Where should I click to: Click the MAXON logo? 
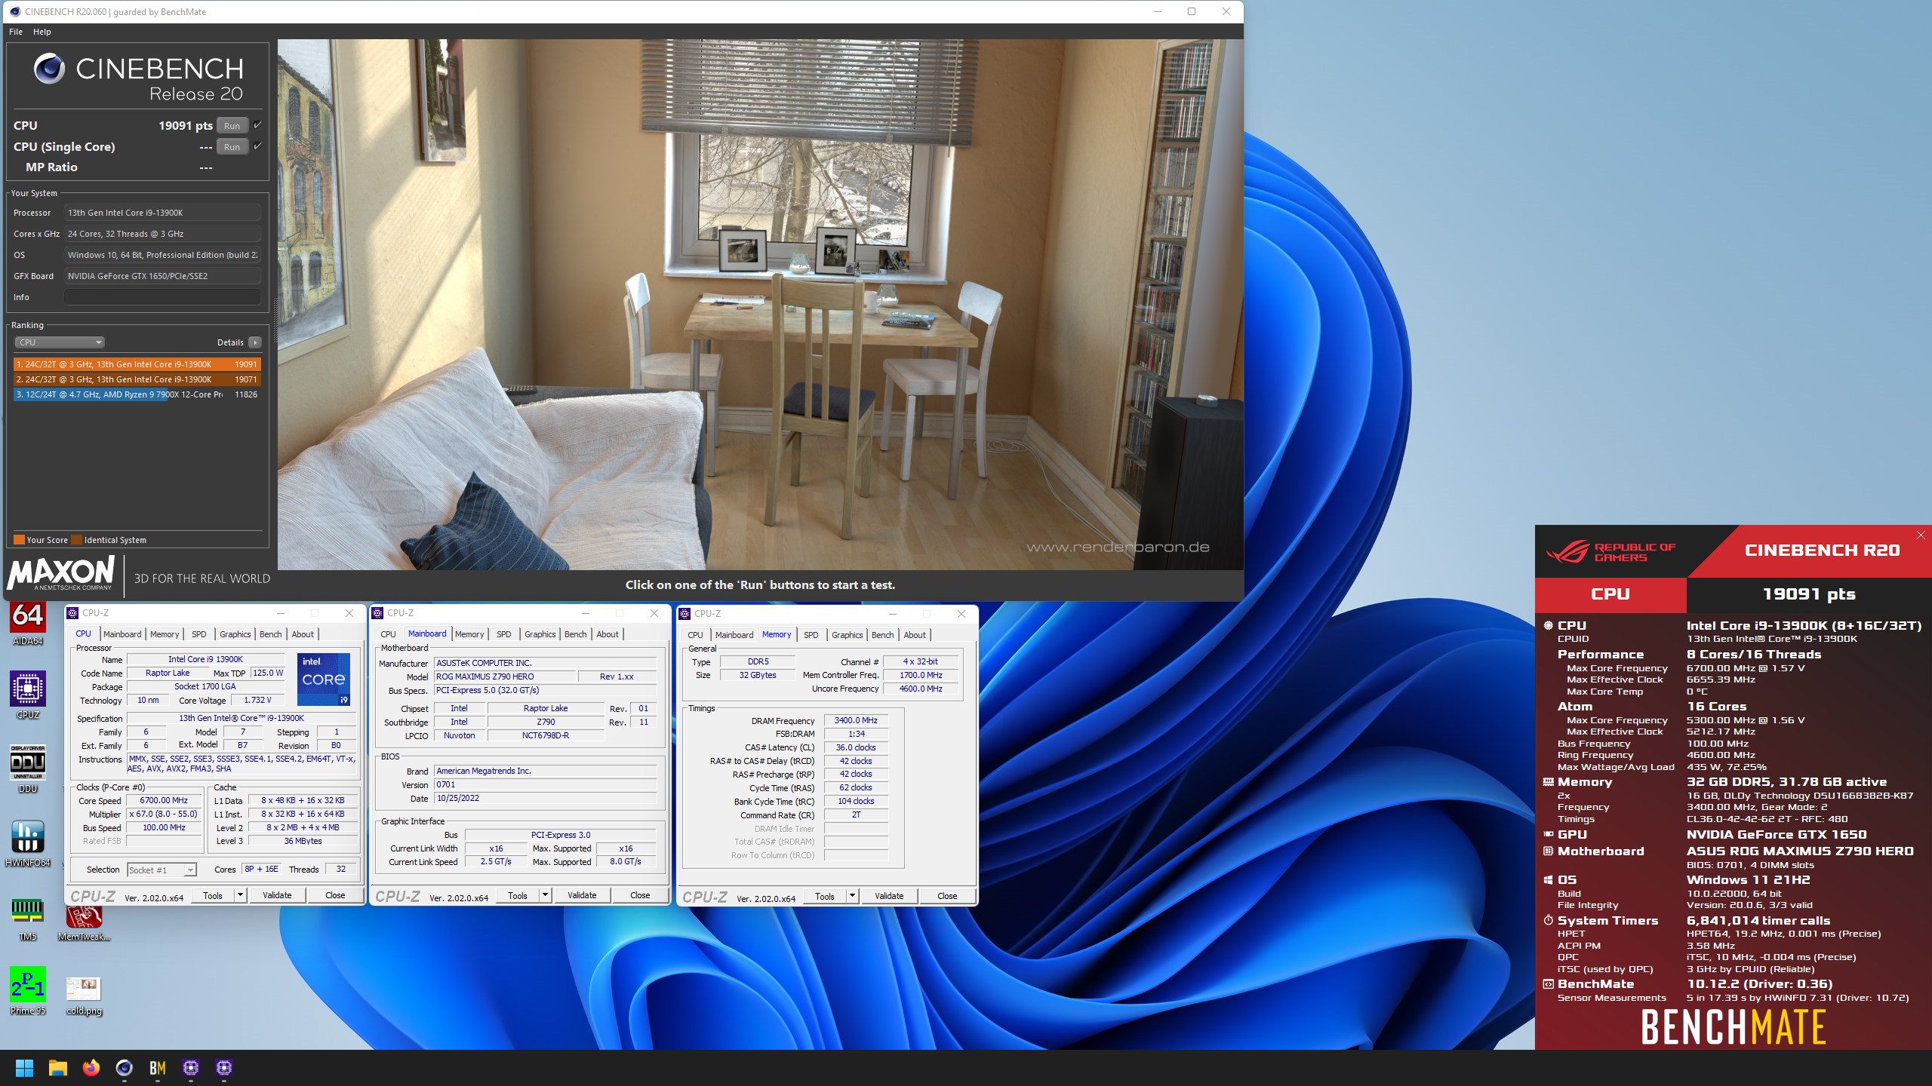point(61,573)
